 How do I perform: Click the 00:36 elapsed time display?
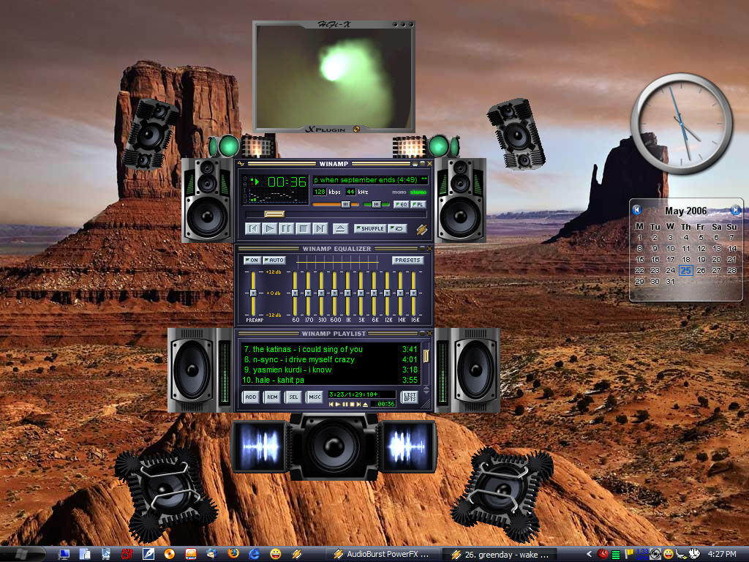[x=287, y=181]
